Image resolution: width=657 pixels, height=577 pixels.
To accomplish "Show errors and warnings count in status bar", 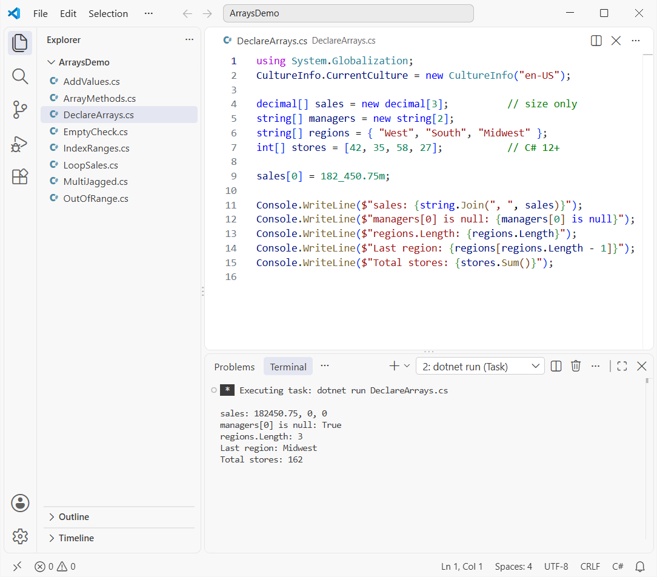I will click(x=55, y=567).
